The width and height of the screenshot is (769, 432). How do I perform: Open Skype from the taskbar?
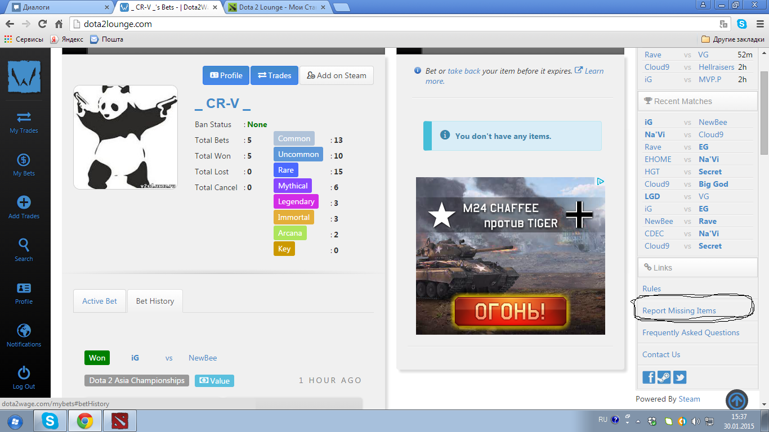click(x=50, y=421)
